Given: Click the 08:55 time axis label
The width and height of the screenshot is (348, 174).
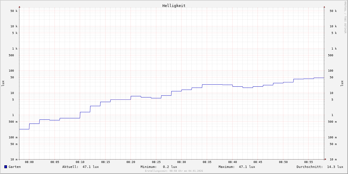Looking at the screenshot, I should (x=309, y=162).
